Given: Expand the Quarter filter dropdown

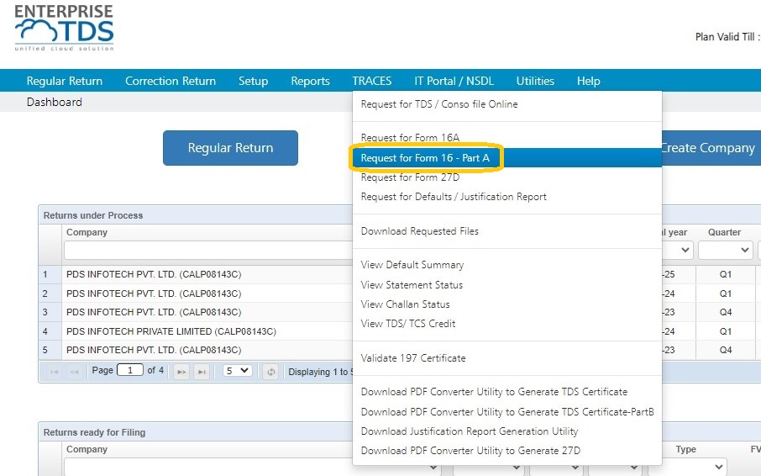Looking at the screenshot, I should pos(726,250).
